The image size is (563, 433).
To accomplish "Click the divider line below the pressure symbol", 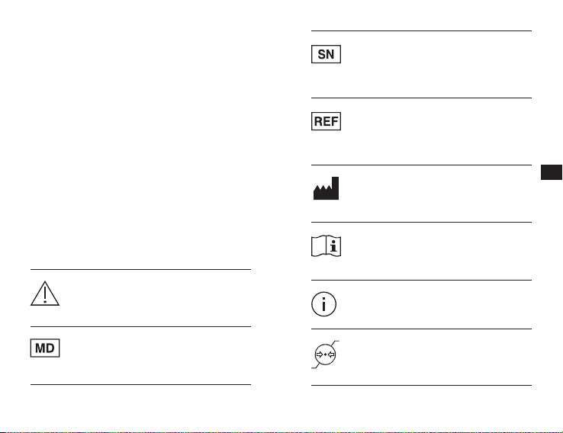I will tap(421, 385).
